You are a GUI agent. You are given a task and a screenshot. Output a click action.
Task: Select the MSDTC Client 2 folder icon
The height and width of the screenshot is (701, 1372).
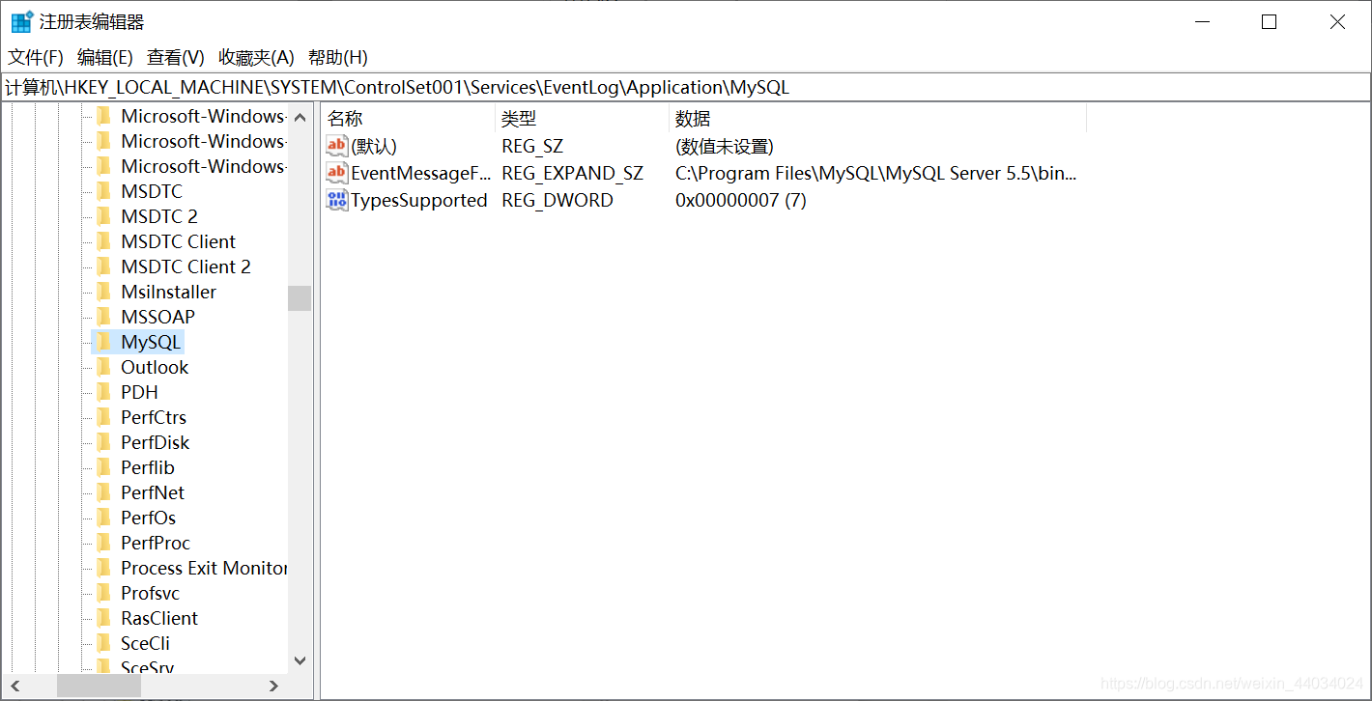(103, 266)
